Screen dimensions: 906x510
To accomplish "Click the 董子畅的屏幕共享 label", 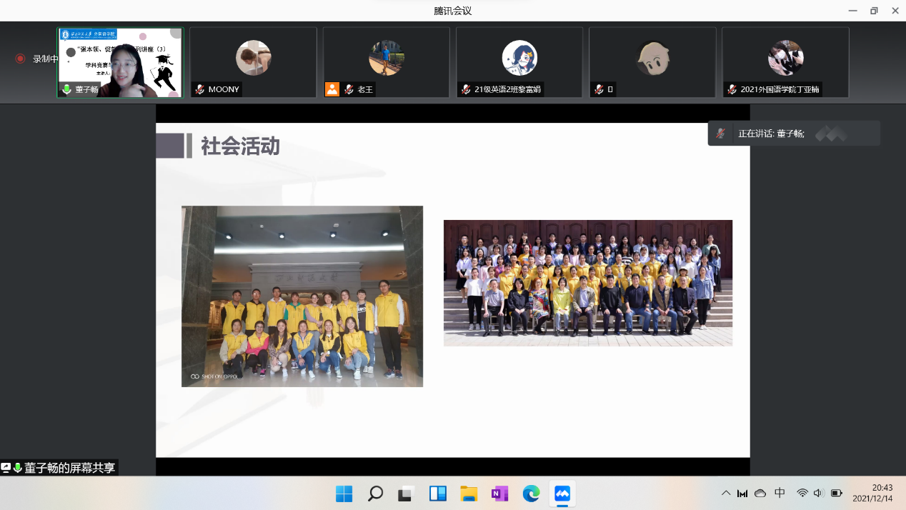I will click(69, 468).
